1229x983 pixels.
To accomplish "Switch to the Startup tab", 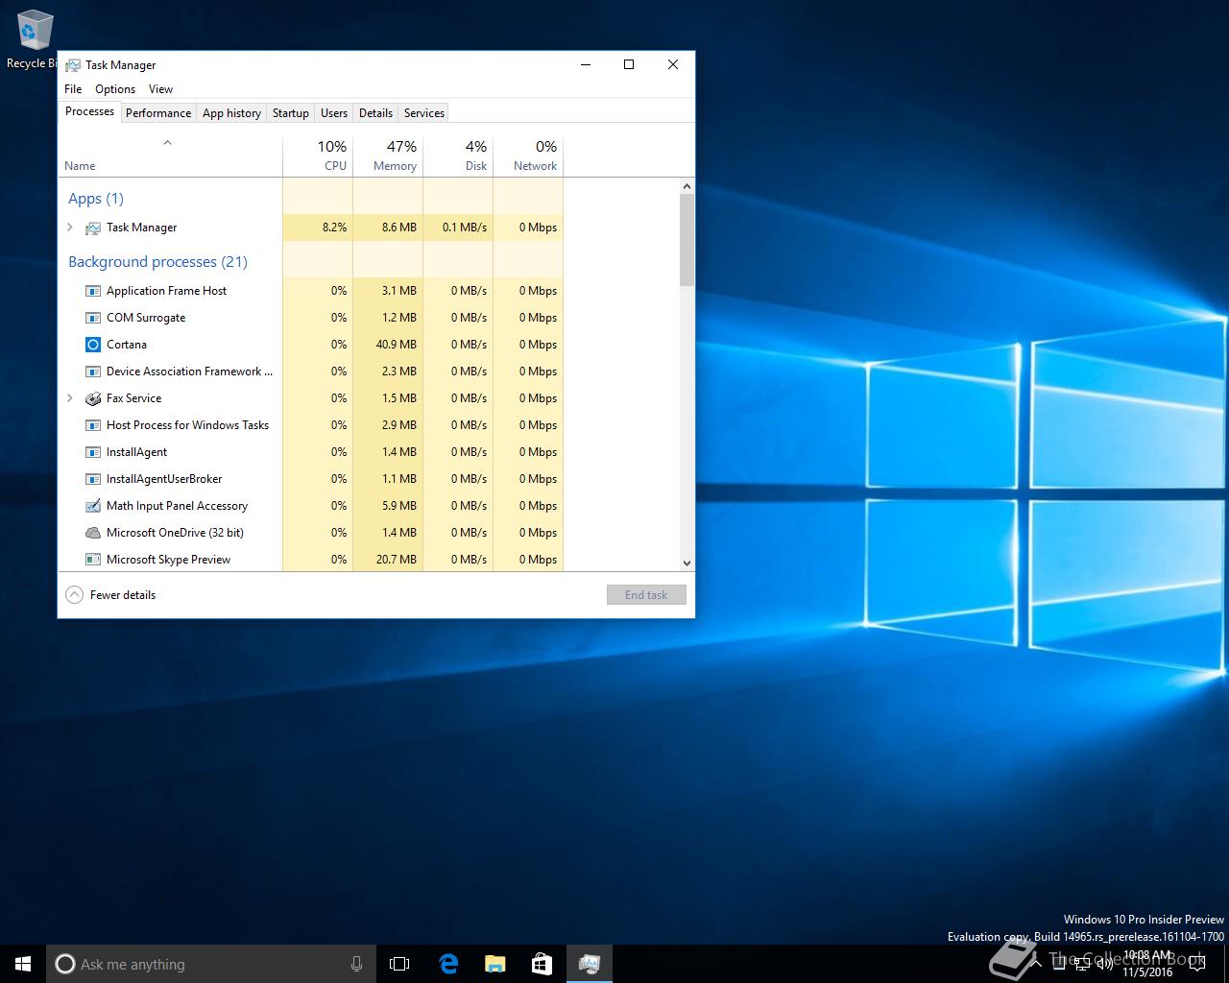I will click(x=290, y=113).
